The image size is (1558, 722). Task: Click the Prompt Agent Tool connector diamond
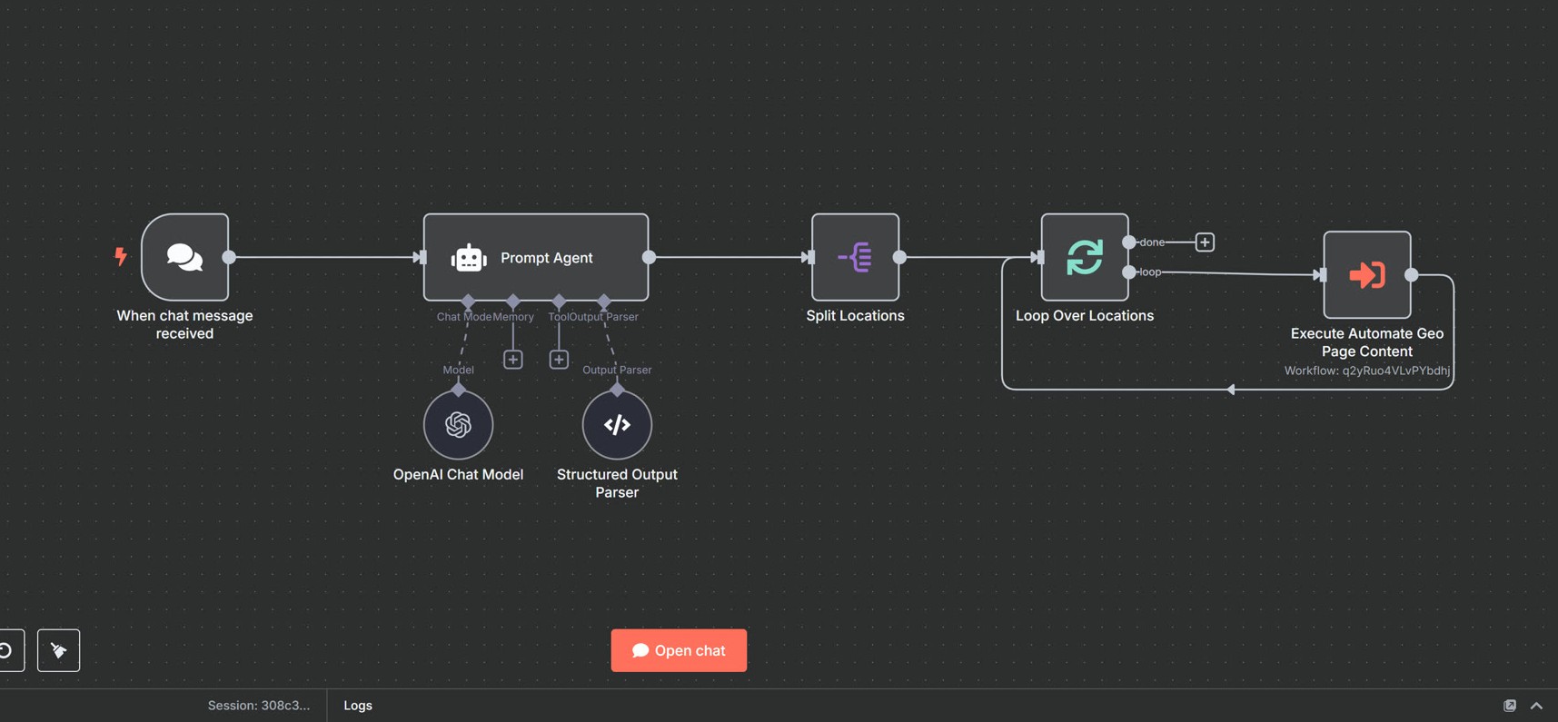click(x=559, y=301)
